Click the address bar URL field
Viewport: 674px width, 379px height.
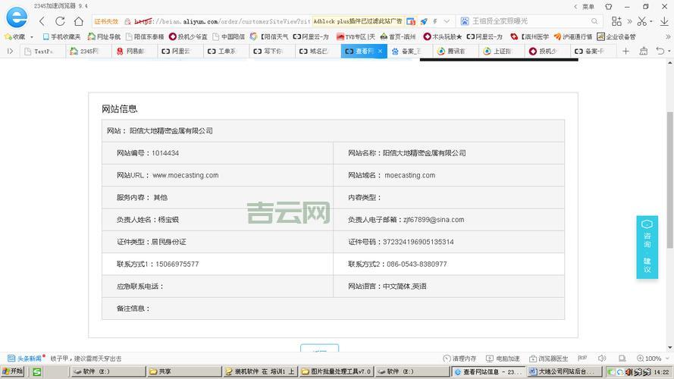point(221,21)
